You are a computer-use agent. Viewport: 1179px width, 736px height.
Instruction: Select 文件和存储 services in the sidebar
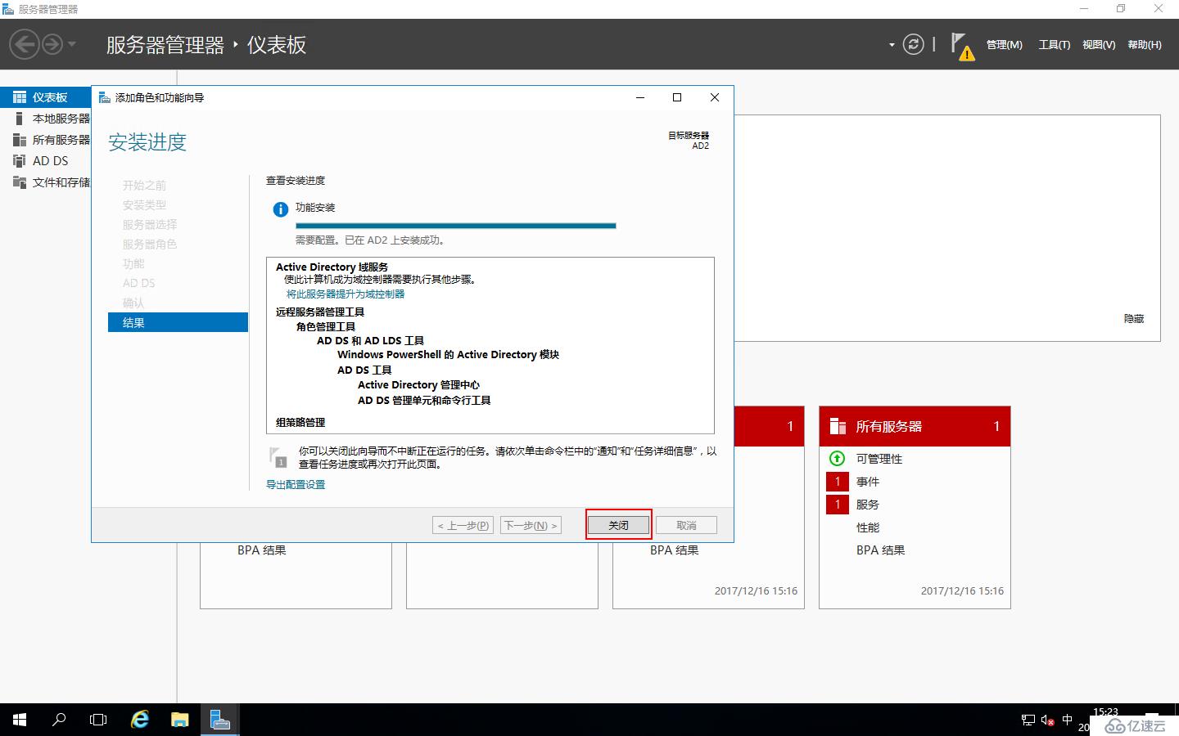click(46, 182)
